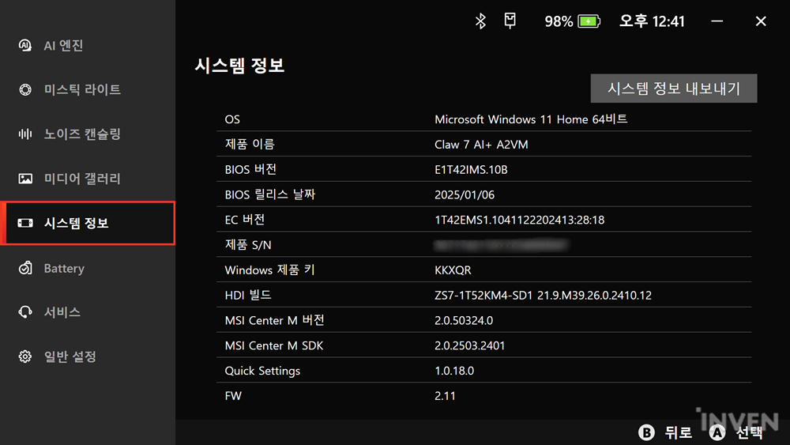Viewport: 790px width, 445px height.
Task: Click the Windows 제품 키 label
Action: click(x=269, y=270)
